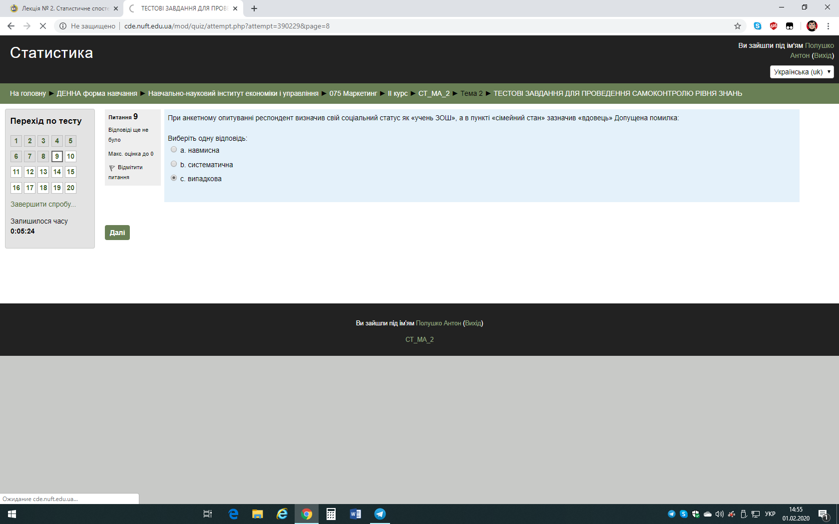Click the Skype extension icon in Chrome toolbar
Image resolution: width=839 pixels, height=524 pixels.
point(757,26)
